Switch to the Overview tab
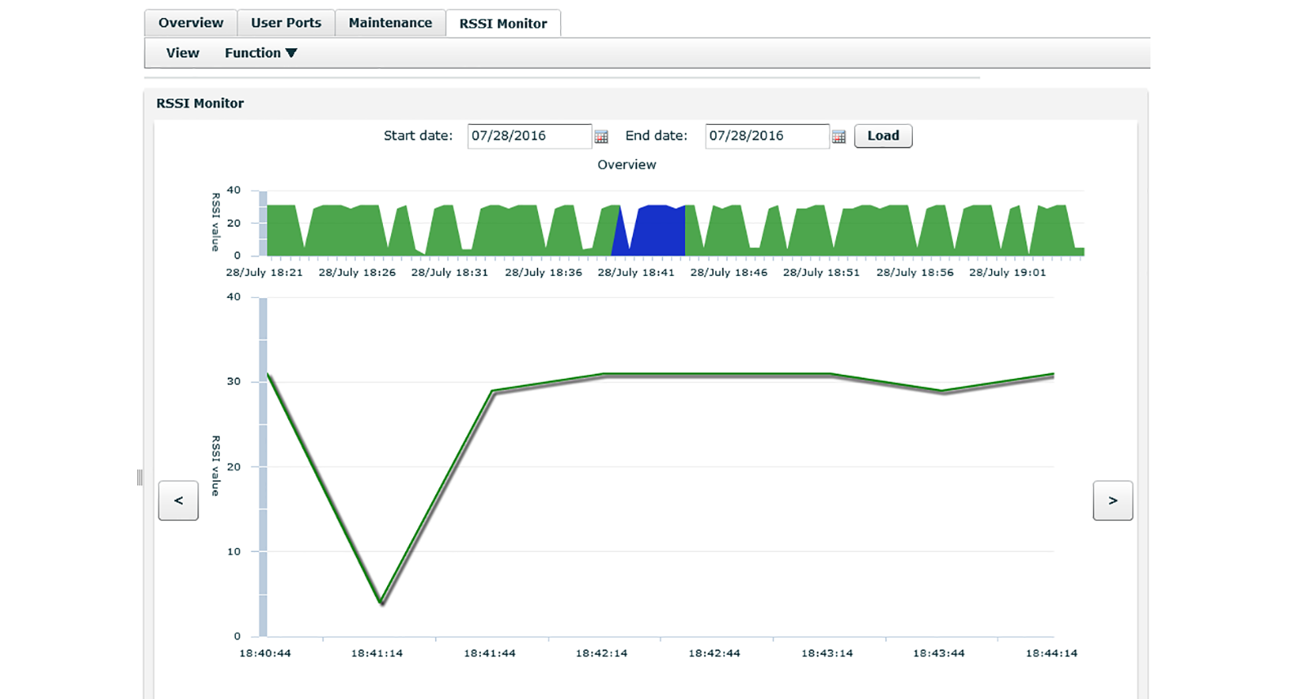 tap(191, 23)
